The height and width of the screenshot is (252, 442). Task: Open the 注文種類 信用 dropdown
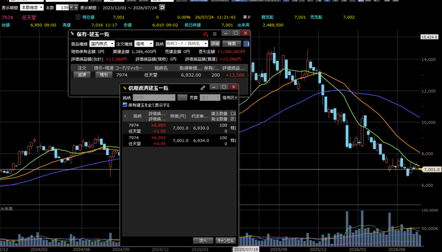(144, 43)
